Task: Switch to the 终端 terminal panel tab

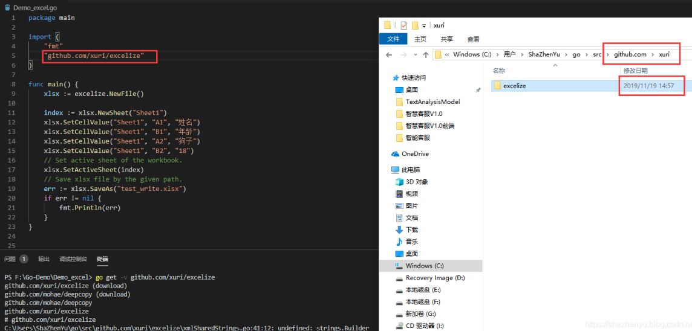Action: click(102, 259)
